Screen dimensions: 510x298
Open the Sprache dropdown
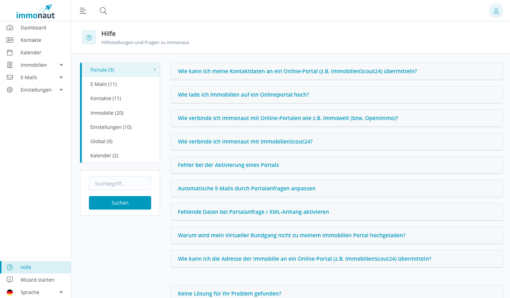coord(60,292)
